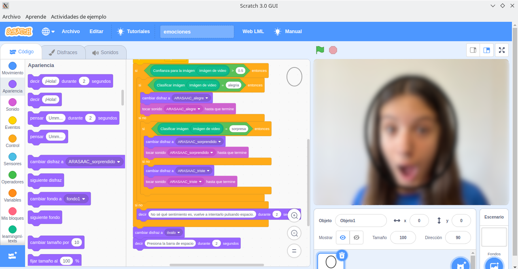Open the language globe menu

(48, 31)
